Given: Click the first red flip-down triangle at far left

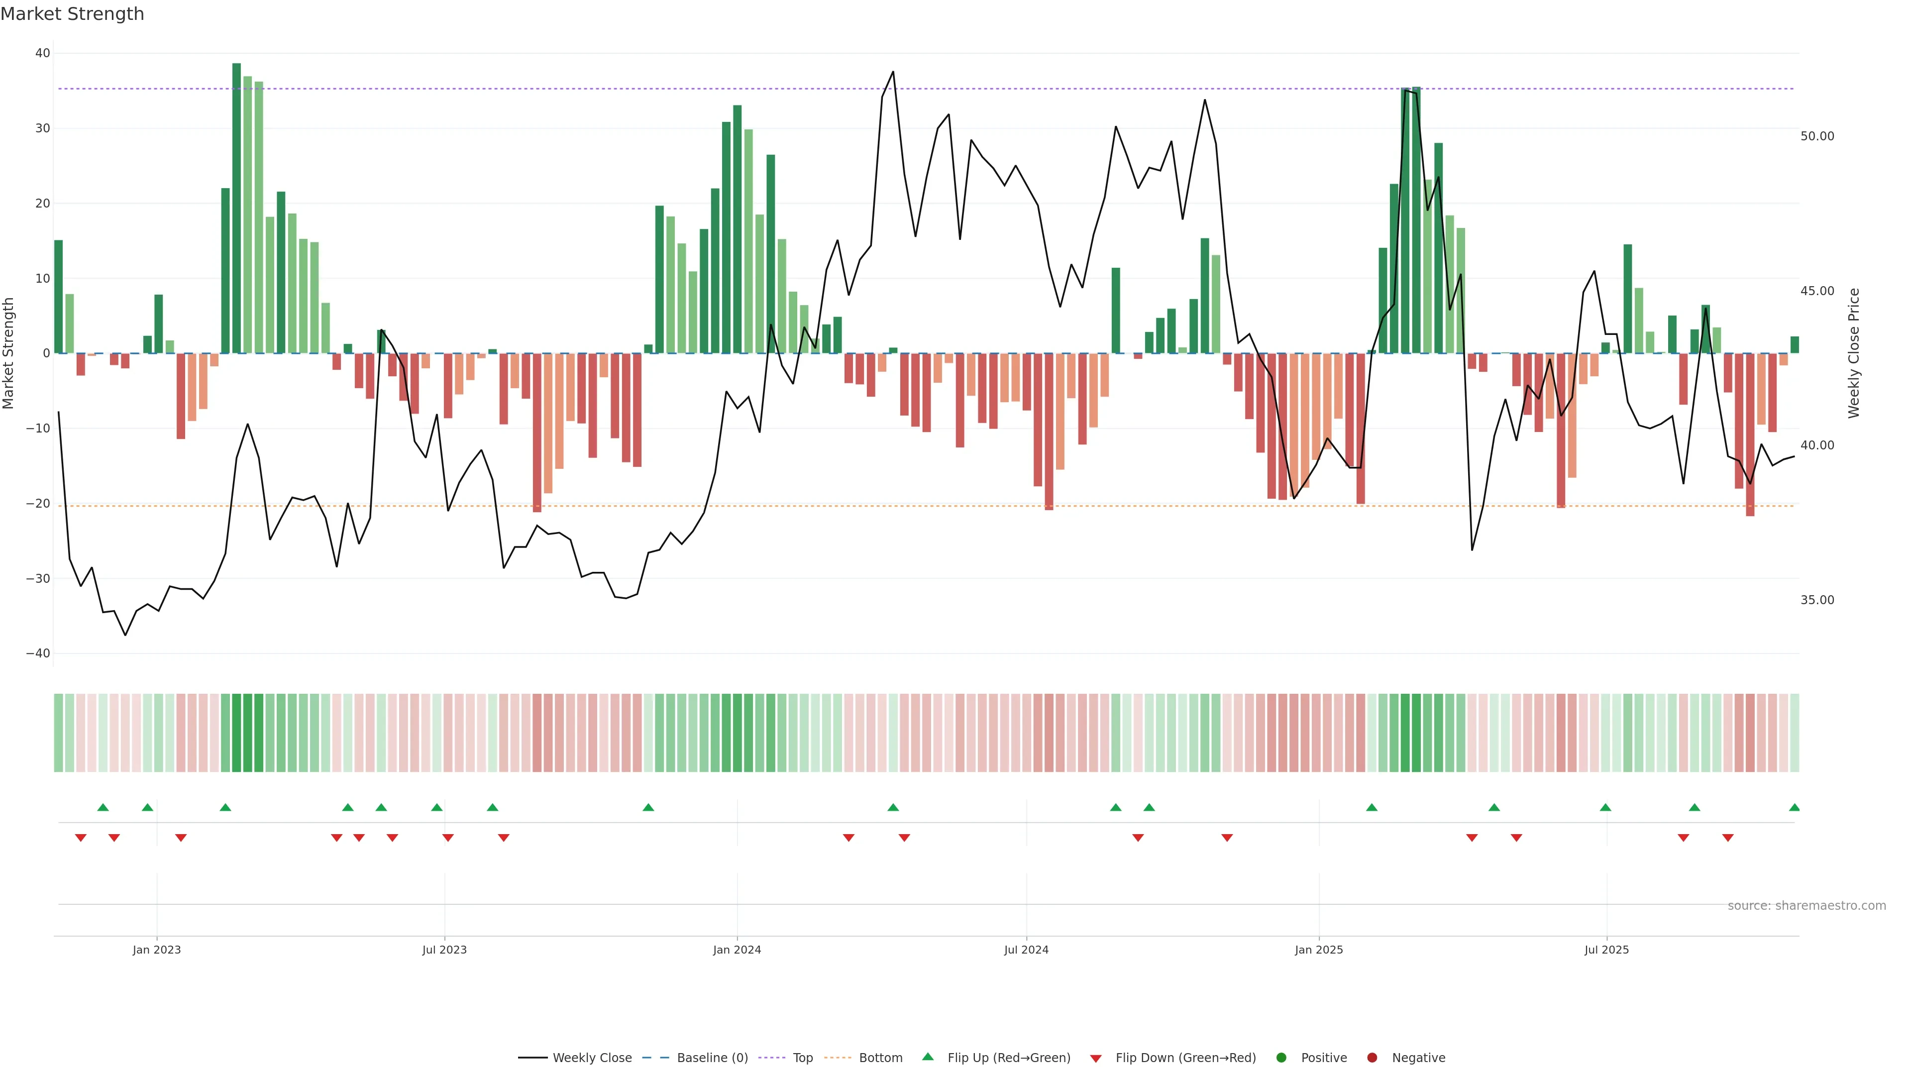Looking at the screenshot, I should point(81,838).
